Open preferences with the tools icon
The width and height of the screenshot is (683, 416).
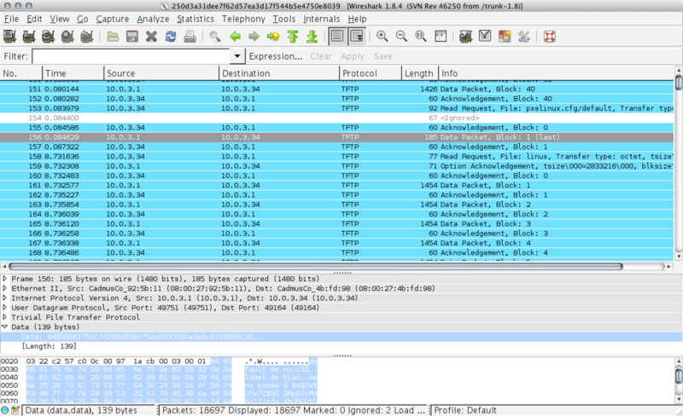pos(523,37)
